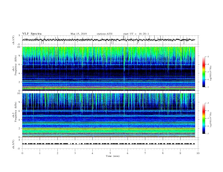Click the lower colorbar log(PSD) label
Viewport: 223px width, 172px height.
pyautogui.click(x=211, y=119)
